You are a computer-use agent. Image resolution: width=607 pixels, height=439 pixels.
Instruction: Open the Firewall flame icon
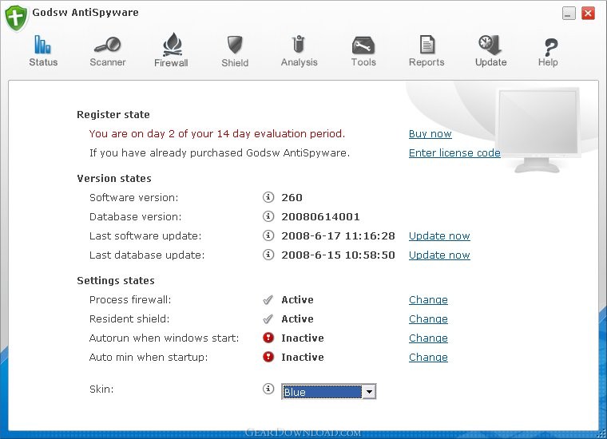click(172, 44)
